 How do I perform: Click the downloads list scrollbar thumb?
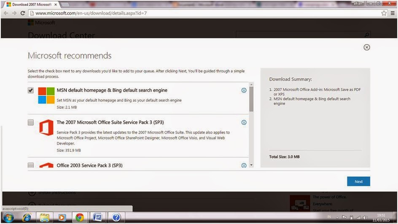click(251, 99)
